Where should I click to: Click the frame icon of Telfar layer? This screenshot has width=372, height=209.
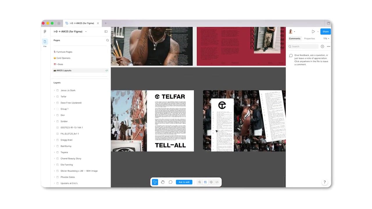[x=58, y=97]
